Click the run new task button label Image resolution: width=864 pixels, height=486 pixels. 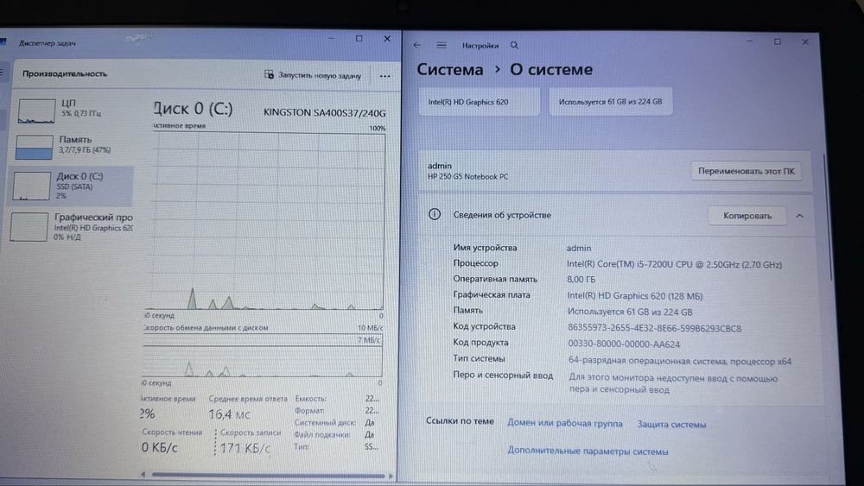320,75
